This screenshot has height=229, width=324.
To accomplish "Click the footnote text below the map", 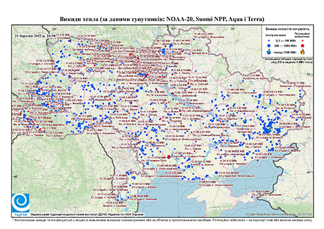I will coord(162,220).
